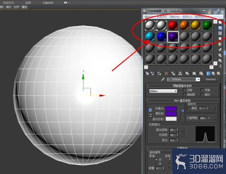Image resolution: width=226 pixels, height=174 pixels.
Task: Click Sample UV Tiling icon
Action: (x=220, y=38)
